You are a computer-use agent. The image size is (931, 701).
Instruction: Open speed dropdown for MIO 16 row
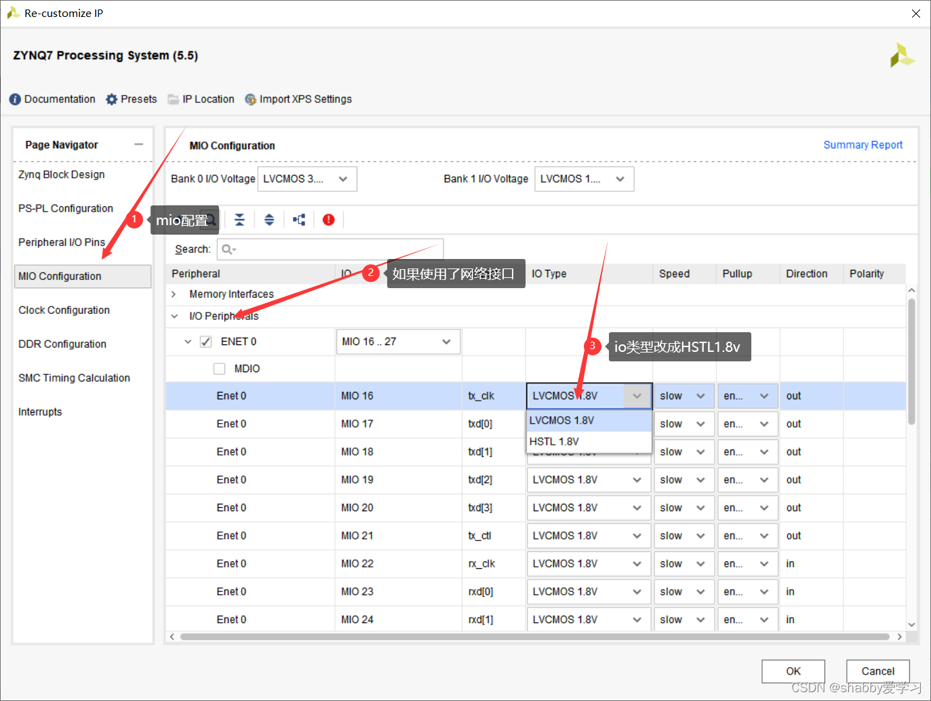pos(684,396)
